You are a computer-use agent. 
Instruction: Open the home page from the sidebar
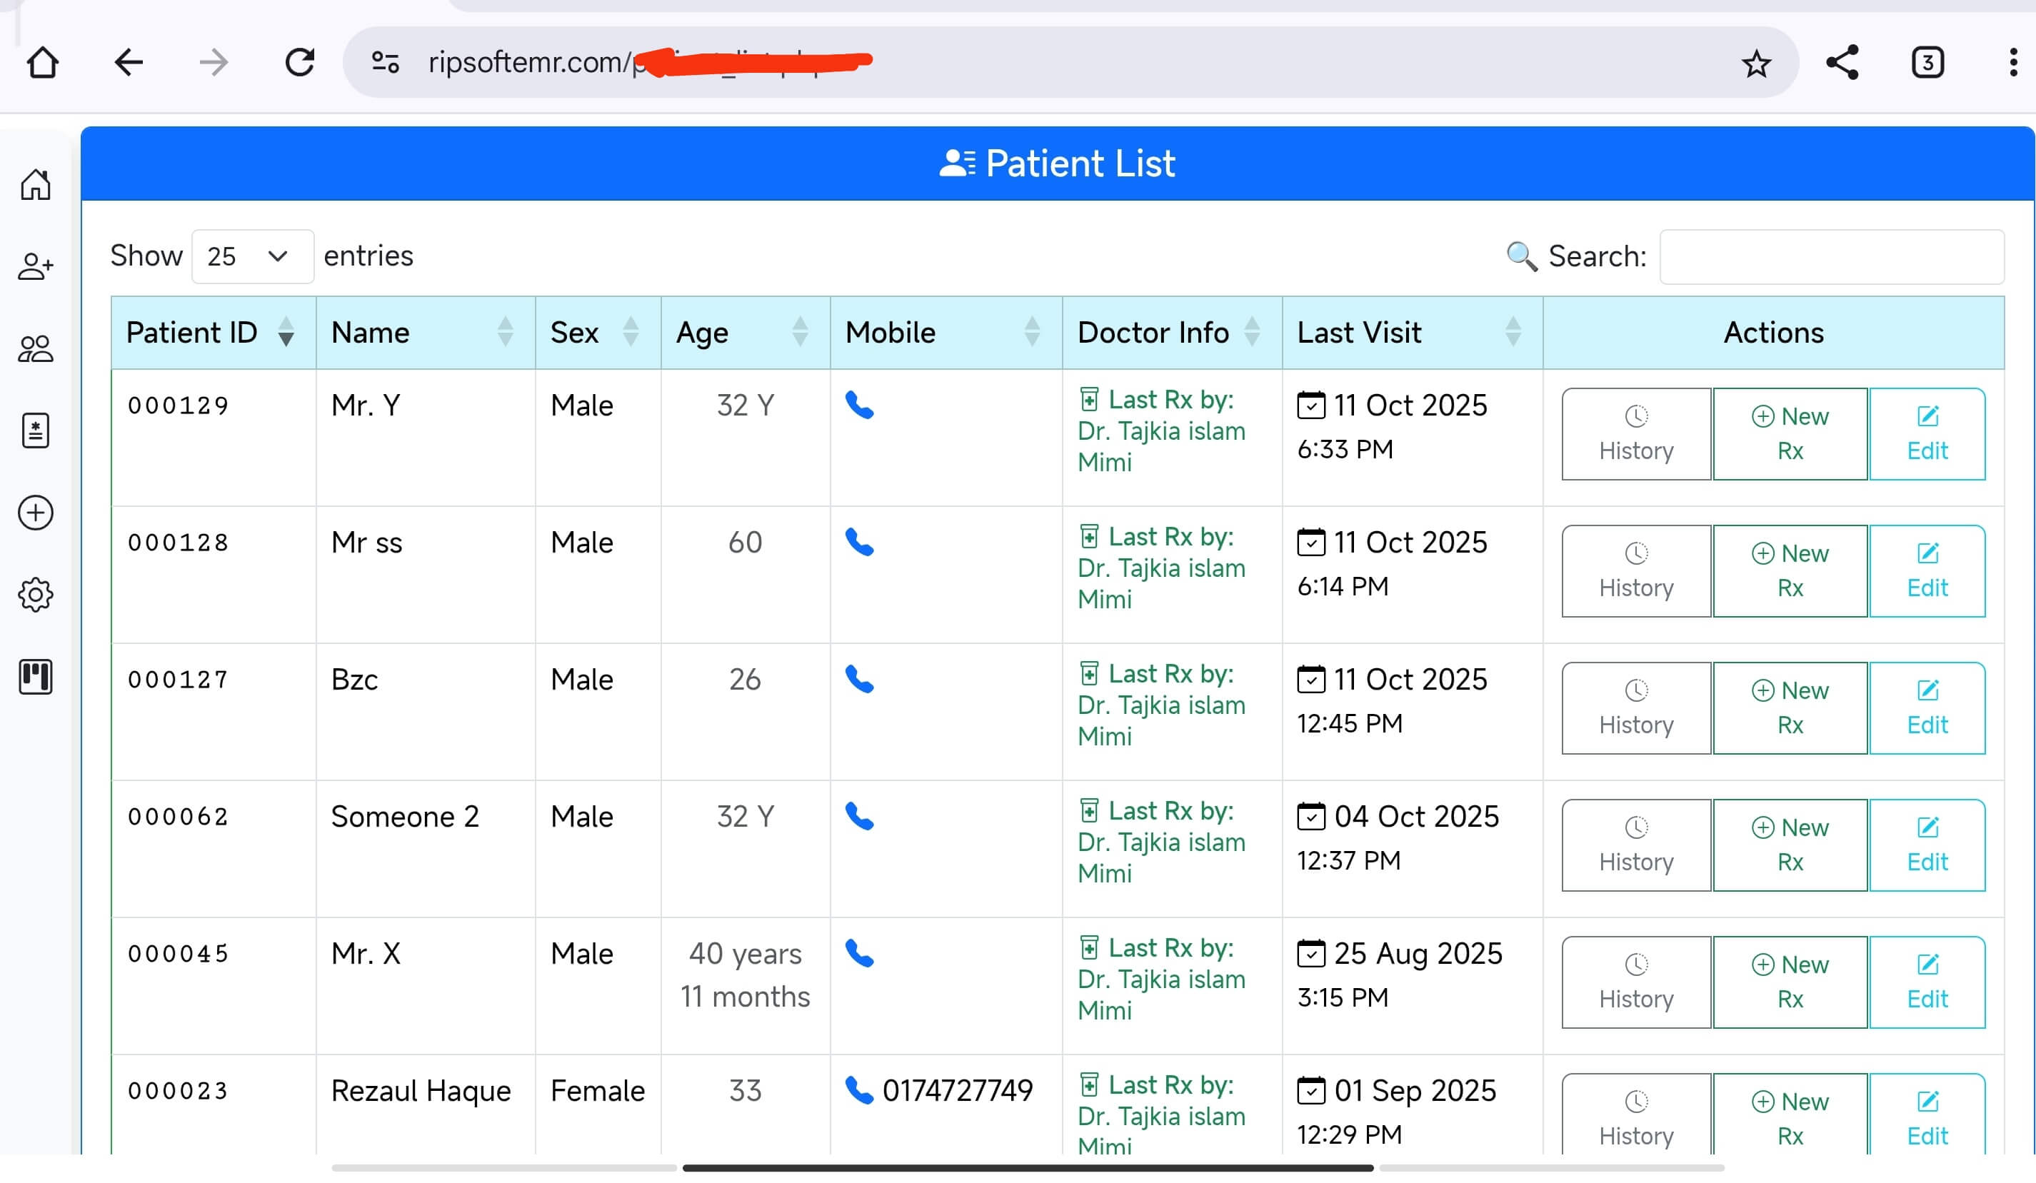[x=36, y=184]
